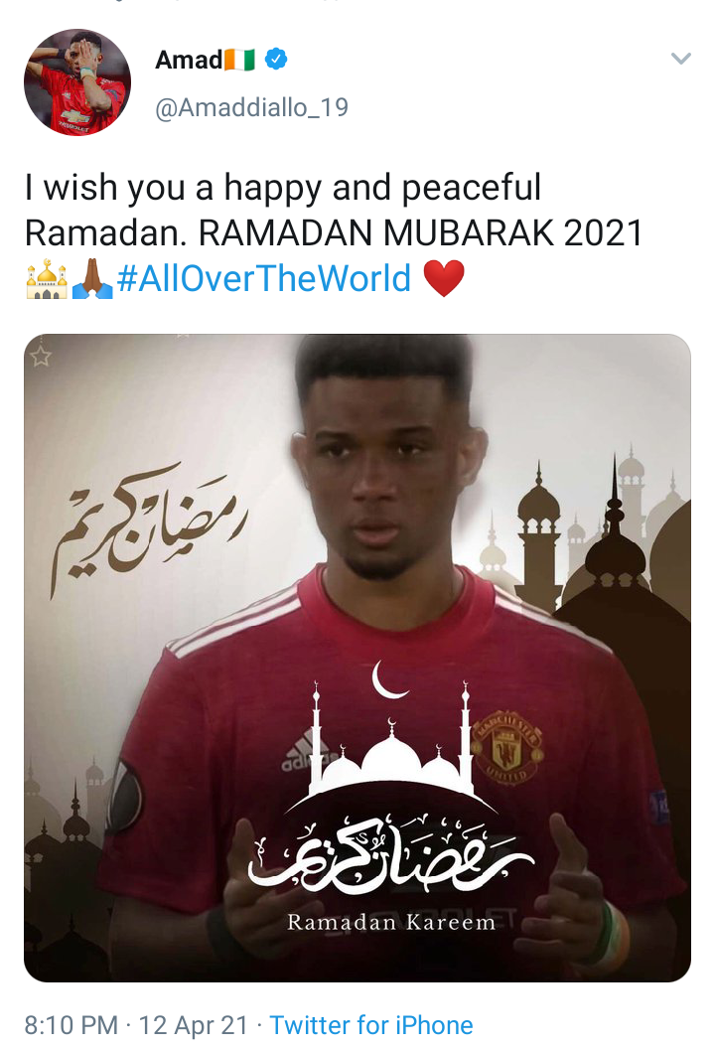
Task: Click the Amad display name
Action: point(189,60)
